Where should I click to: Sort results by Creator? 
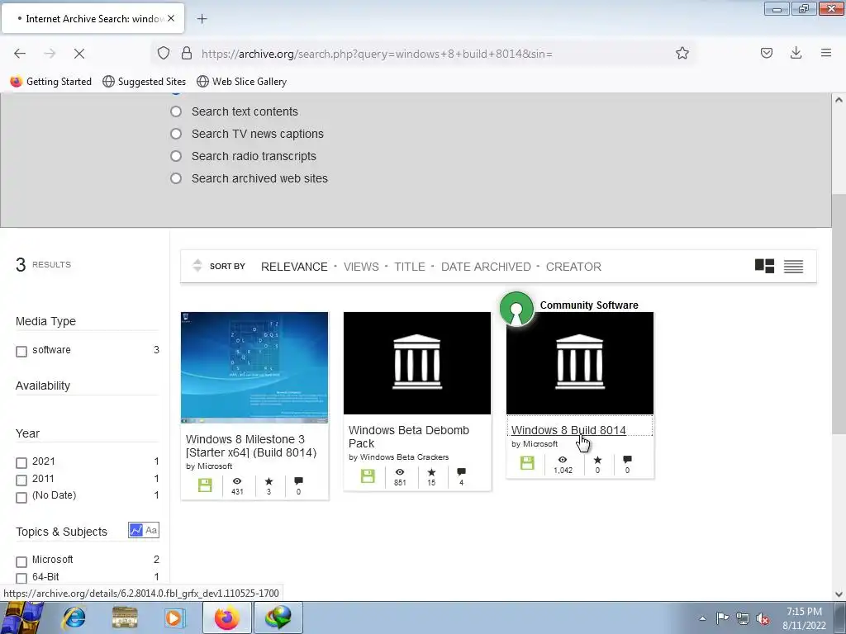[x=573, y=267]
